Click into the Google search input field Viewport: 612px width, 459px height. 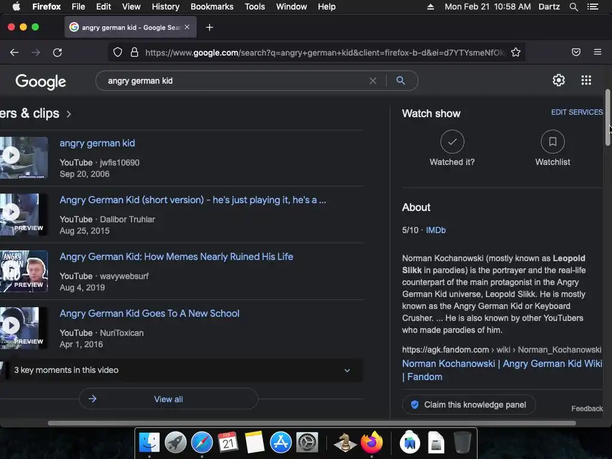pos(234,81)
